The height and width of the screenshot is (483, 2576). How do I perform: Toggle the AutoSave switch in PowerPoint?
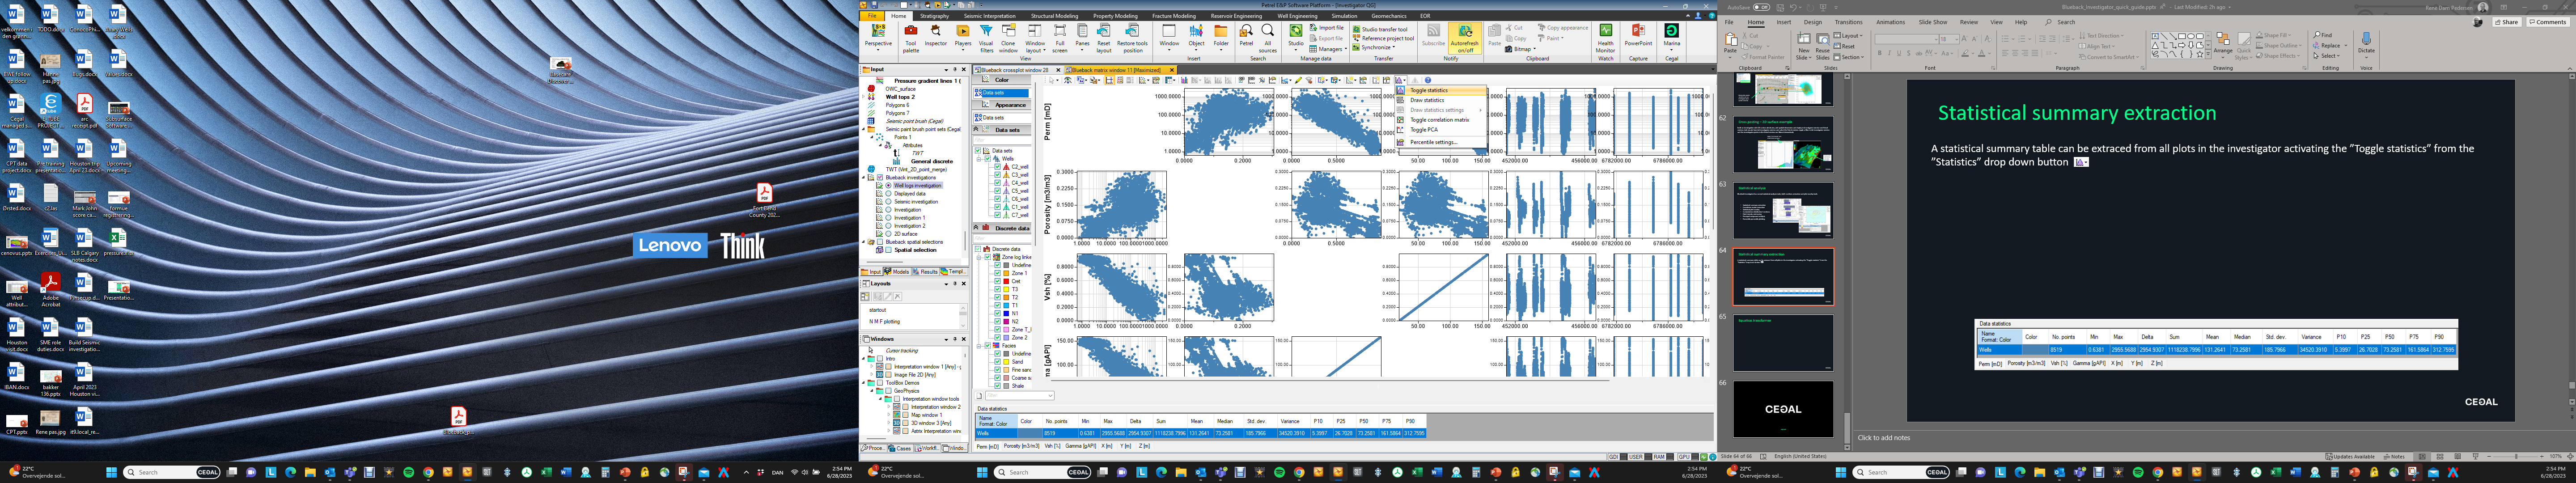1761,7
